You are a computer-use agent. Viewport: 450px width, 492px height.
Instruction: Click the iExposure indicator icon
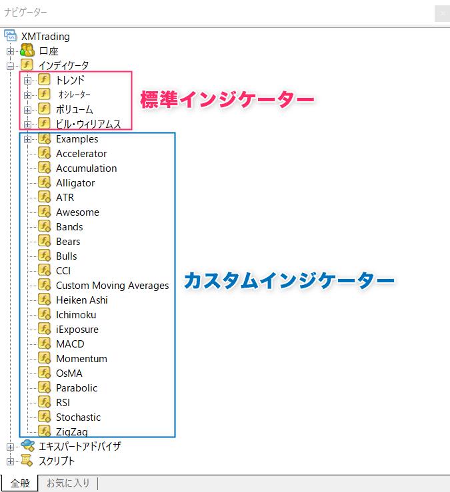coord(44,329)
